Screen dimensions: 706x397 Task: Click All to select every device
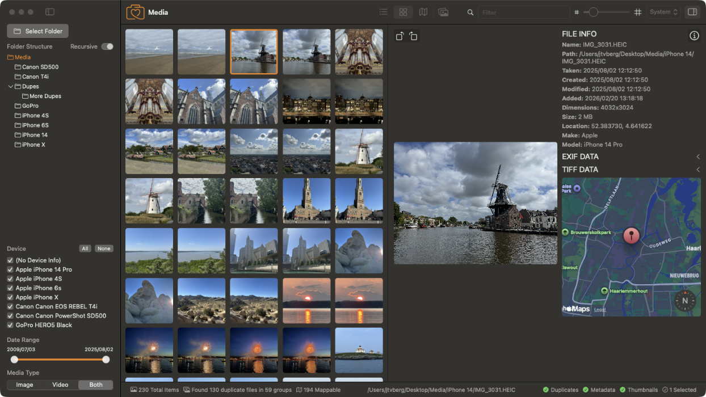click(x=85, y=248)
